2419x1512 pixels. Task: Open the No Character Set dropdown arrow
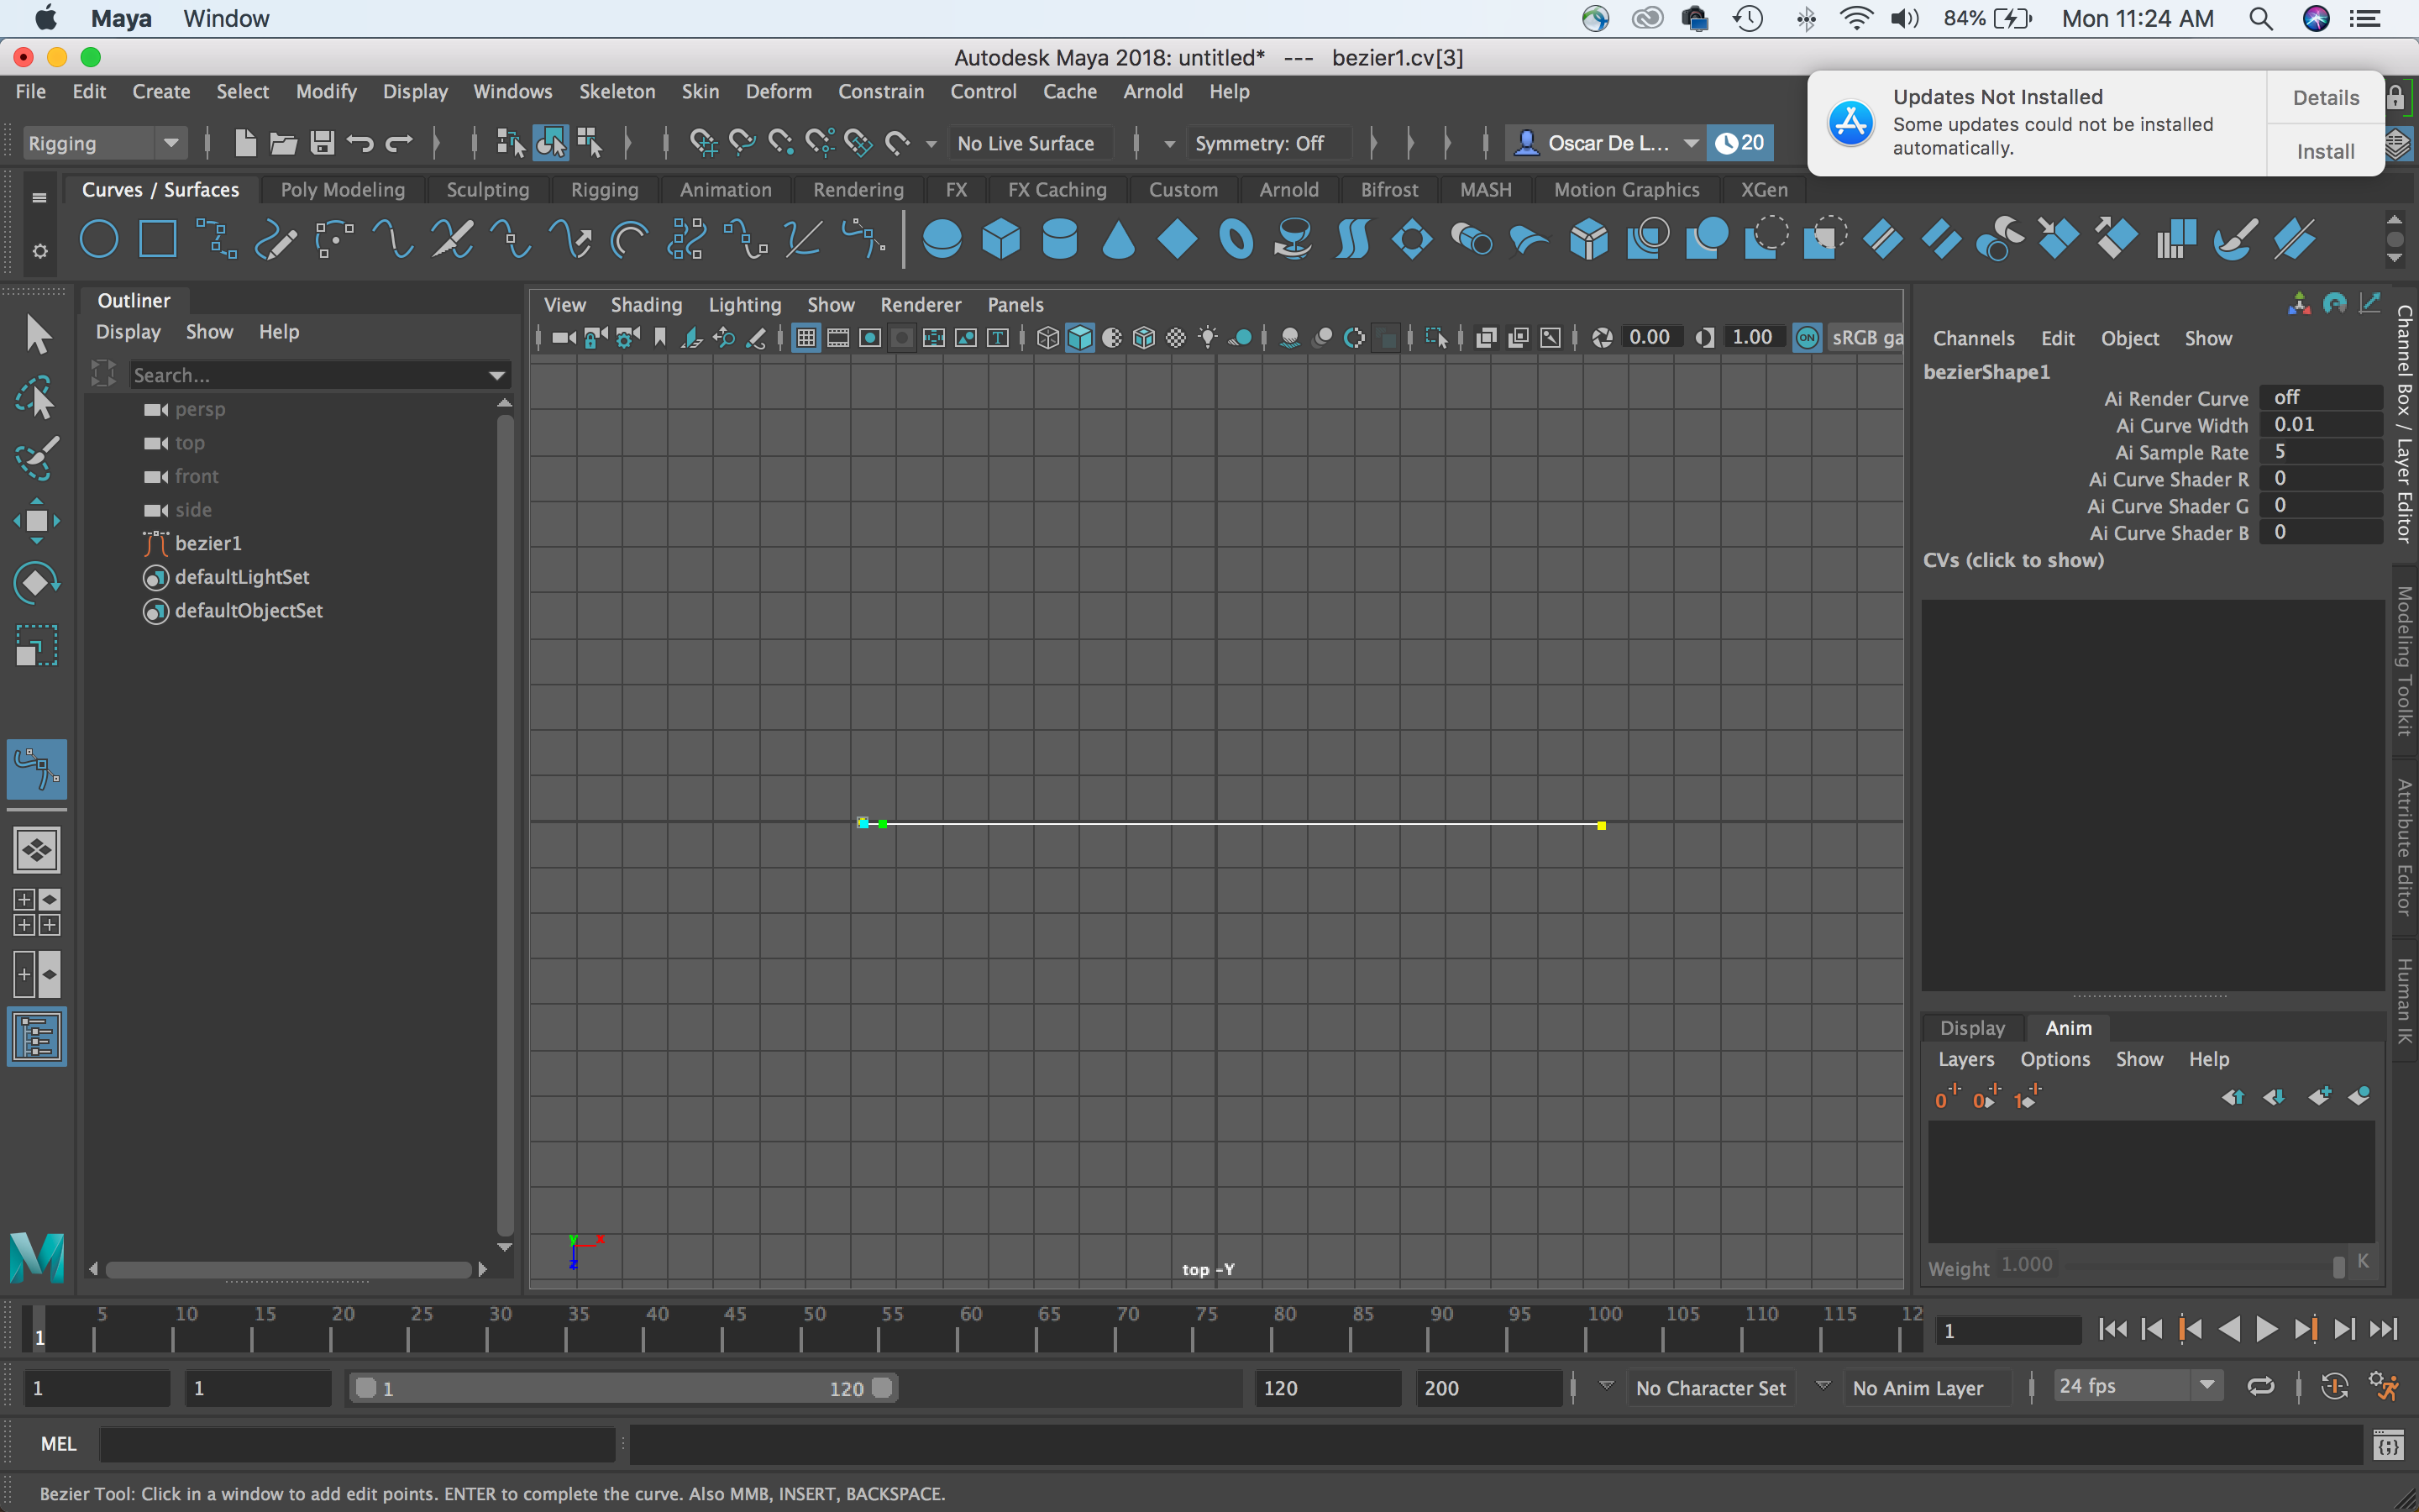point(1606,1386)
